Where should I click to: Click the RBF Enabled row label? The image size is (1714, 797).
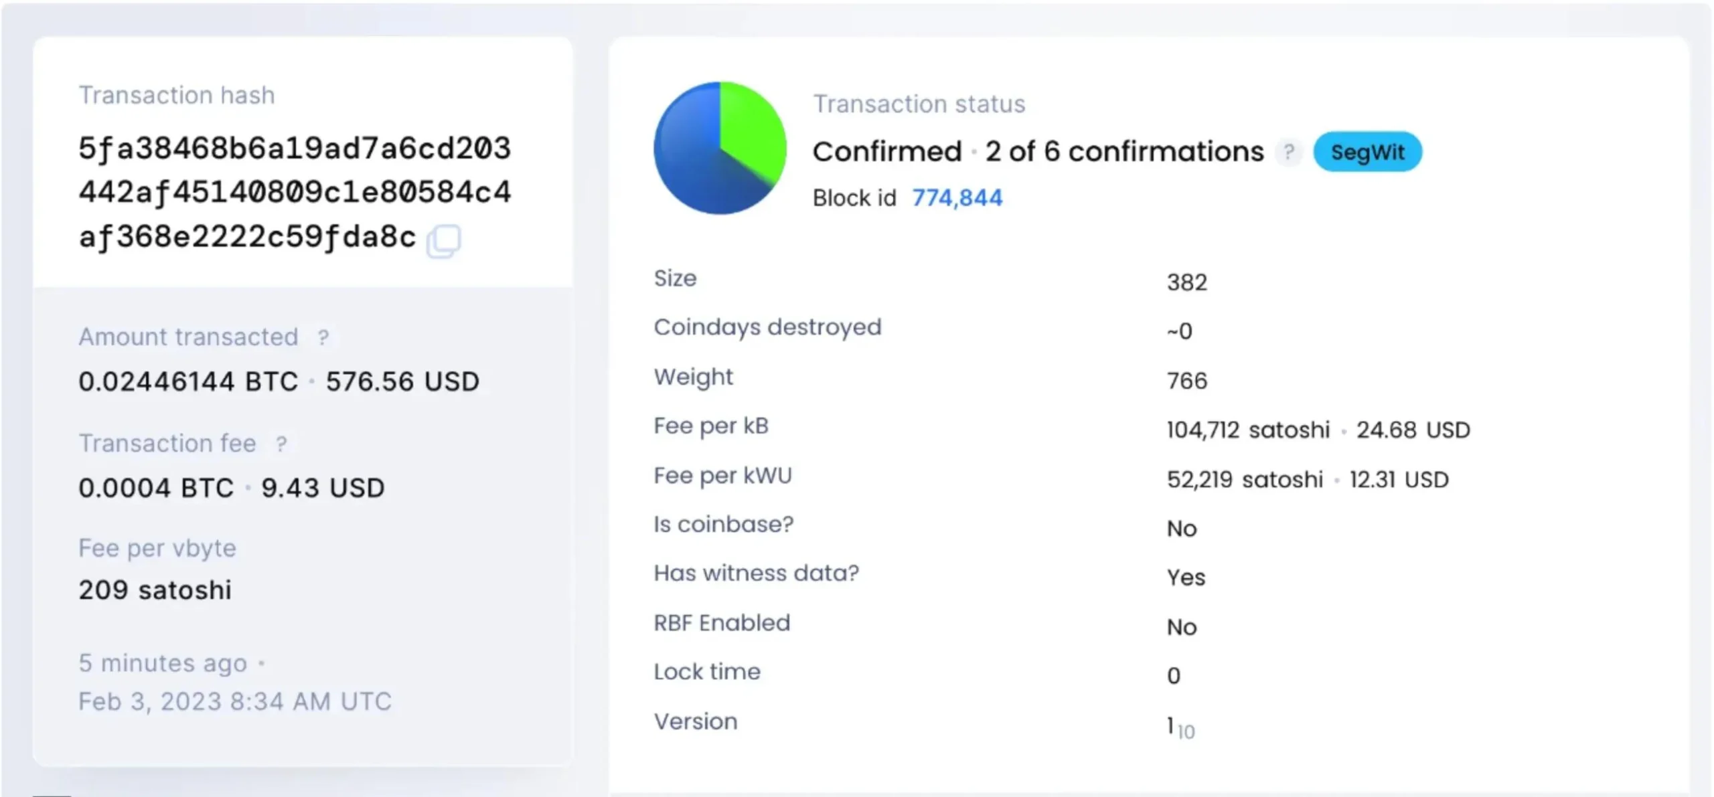722,623
